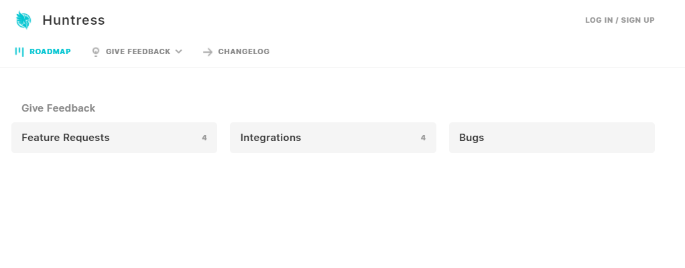
Task: Select the Feature Requests title text
Action: [x=66, y=138]
